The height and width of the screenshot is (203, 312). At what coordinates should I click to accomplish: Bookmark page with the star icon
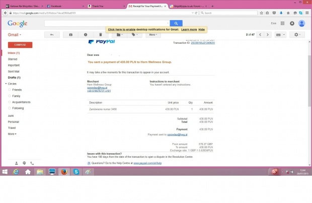tap(261, 13)
